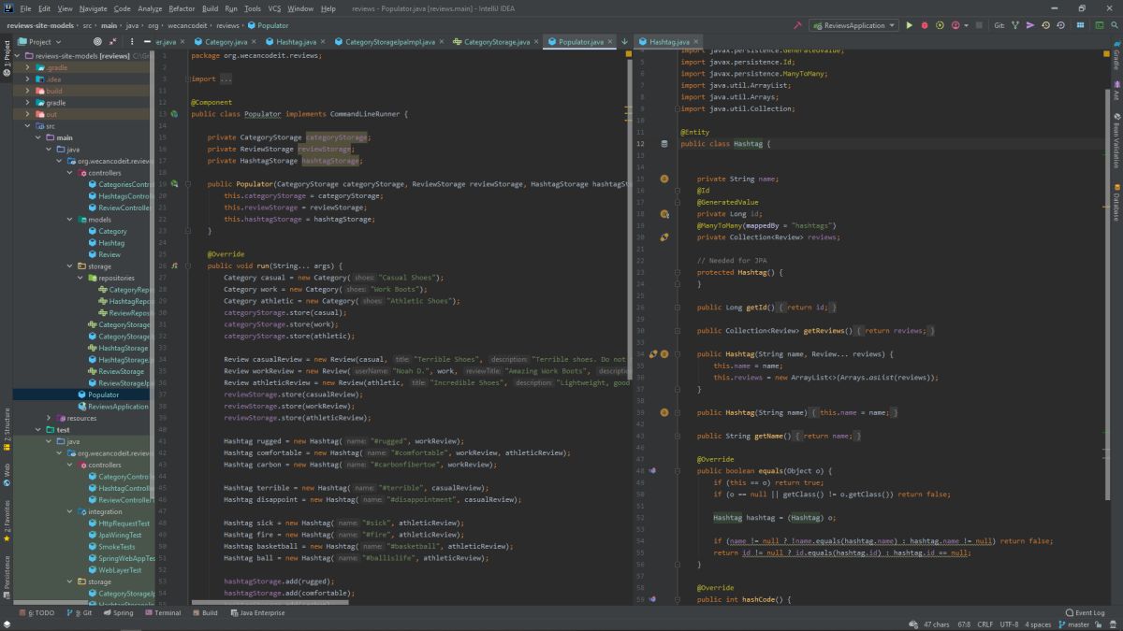Toggle the Ant tool window on right
The height and width of the screenshot is (631, 1123).
coord(1116,92)
